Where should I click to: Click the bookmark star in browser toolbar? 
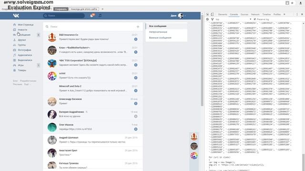(x=292, y=3)
